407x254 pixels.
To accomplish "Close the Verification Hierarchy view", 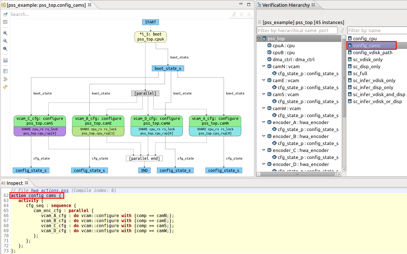I will pyautogui.click(x=313, y=5).
